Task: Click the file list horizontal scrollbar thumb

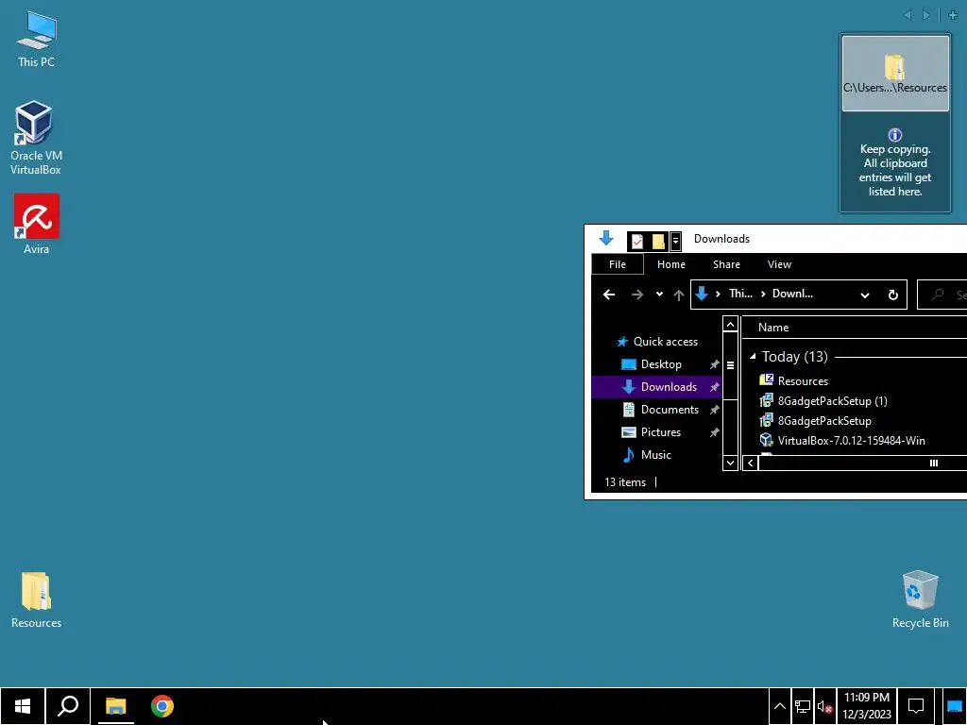Action: coord(863,463)
